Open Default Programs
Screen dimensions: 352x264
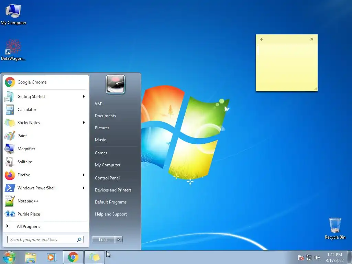coord(111,202)
